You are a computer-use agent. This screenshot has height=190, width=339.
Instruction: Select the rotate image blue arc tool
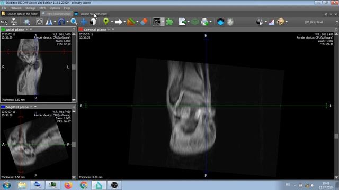61,22
